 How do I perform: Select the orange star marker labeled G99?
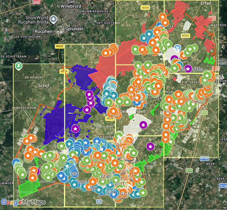click(x=89, y=187)
